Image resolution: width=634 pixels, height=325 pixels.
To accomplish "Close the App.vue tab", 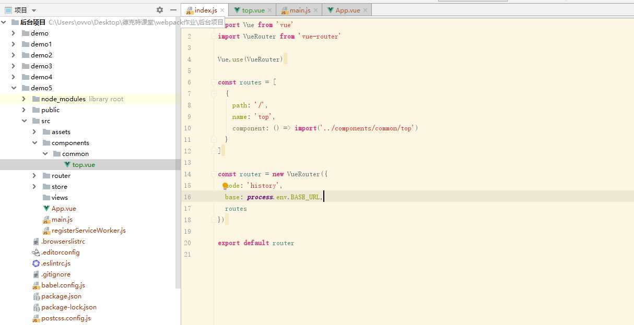I will (x=366, y=10).
